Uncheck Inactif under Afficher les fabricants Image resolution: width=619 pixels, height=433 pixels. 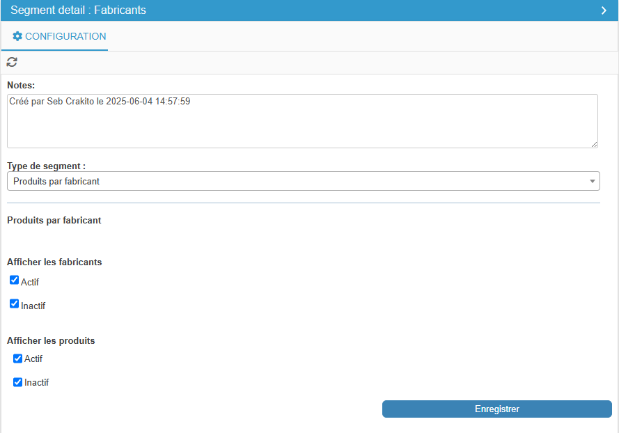(x=14, y=304)
